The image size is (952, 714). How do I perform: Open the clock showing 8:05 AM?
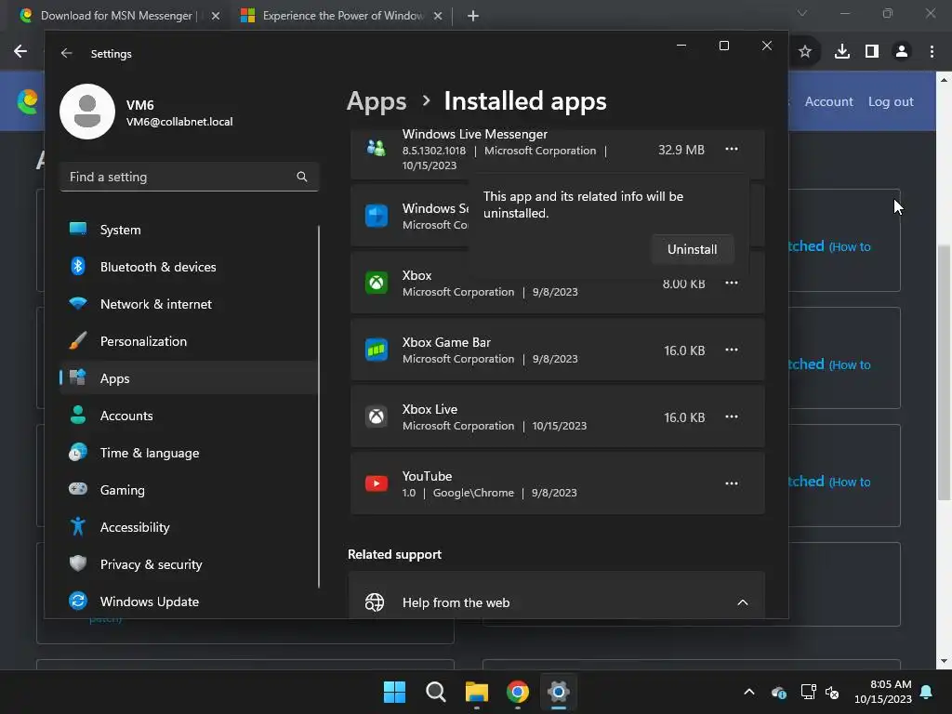click(x=883, y=692)
